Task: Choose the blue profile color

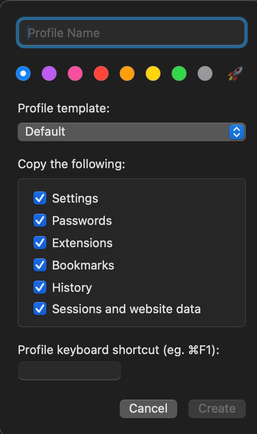Action: point(23,73)
